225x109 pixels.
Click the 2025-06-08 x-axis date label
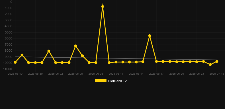point(96,74)
